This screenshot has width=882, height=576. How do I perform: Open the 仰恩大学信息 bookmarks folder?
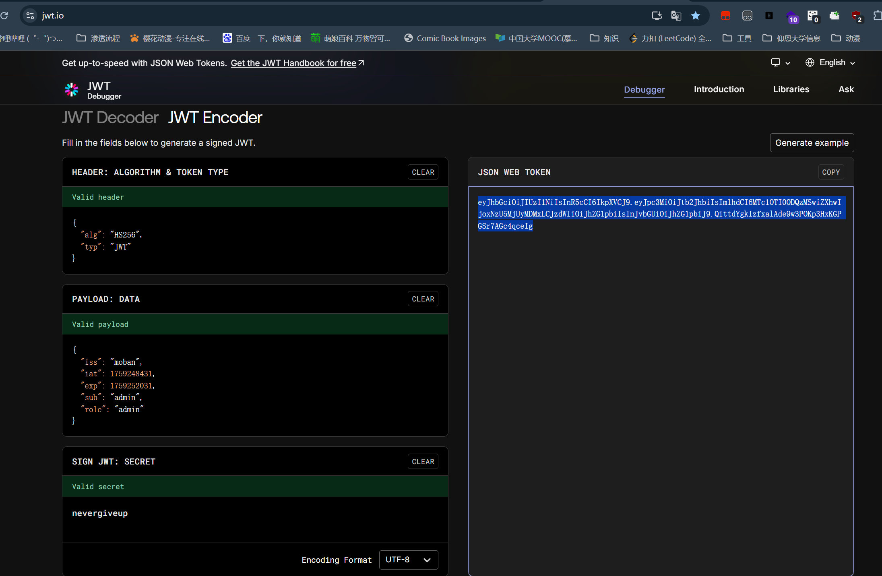pyautogui.click(x=791, y=38)
